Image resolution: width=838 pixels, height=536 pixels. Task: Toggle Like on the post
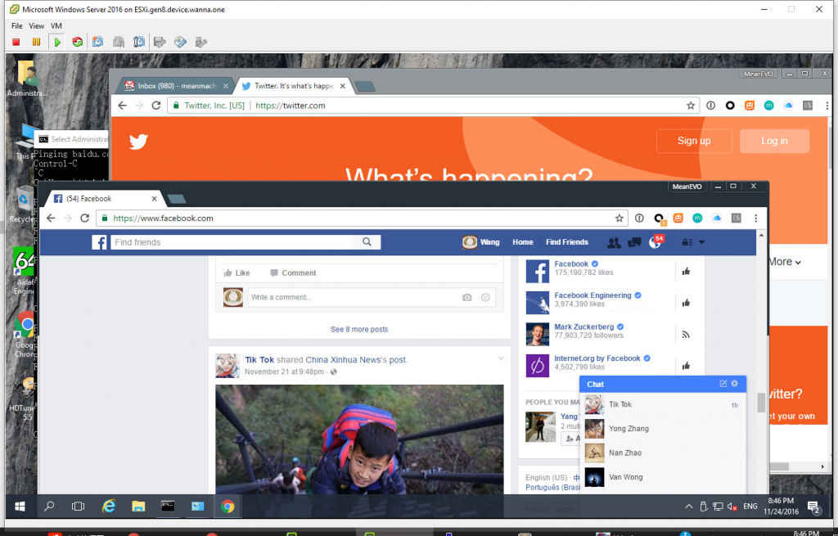pos(237,273)
